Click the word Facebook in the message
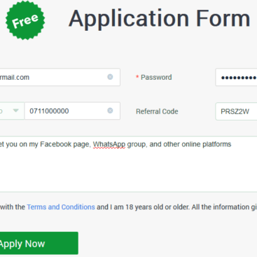 pyautogui.click(x=55, y=144)
